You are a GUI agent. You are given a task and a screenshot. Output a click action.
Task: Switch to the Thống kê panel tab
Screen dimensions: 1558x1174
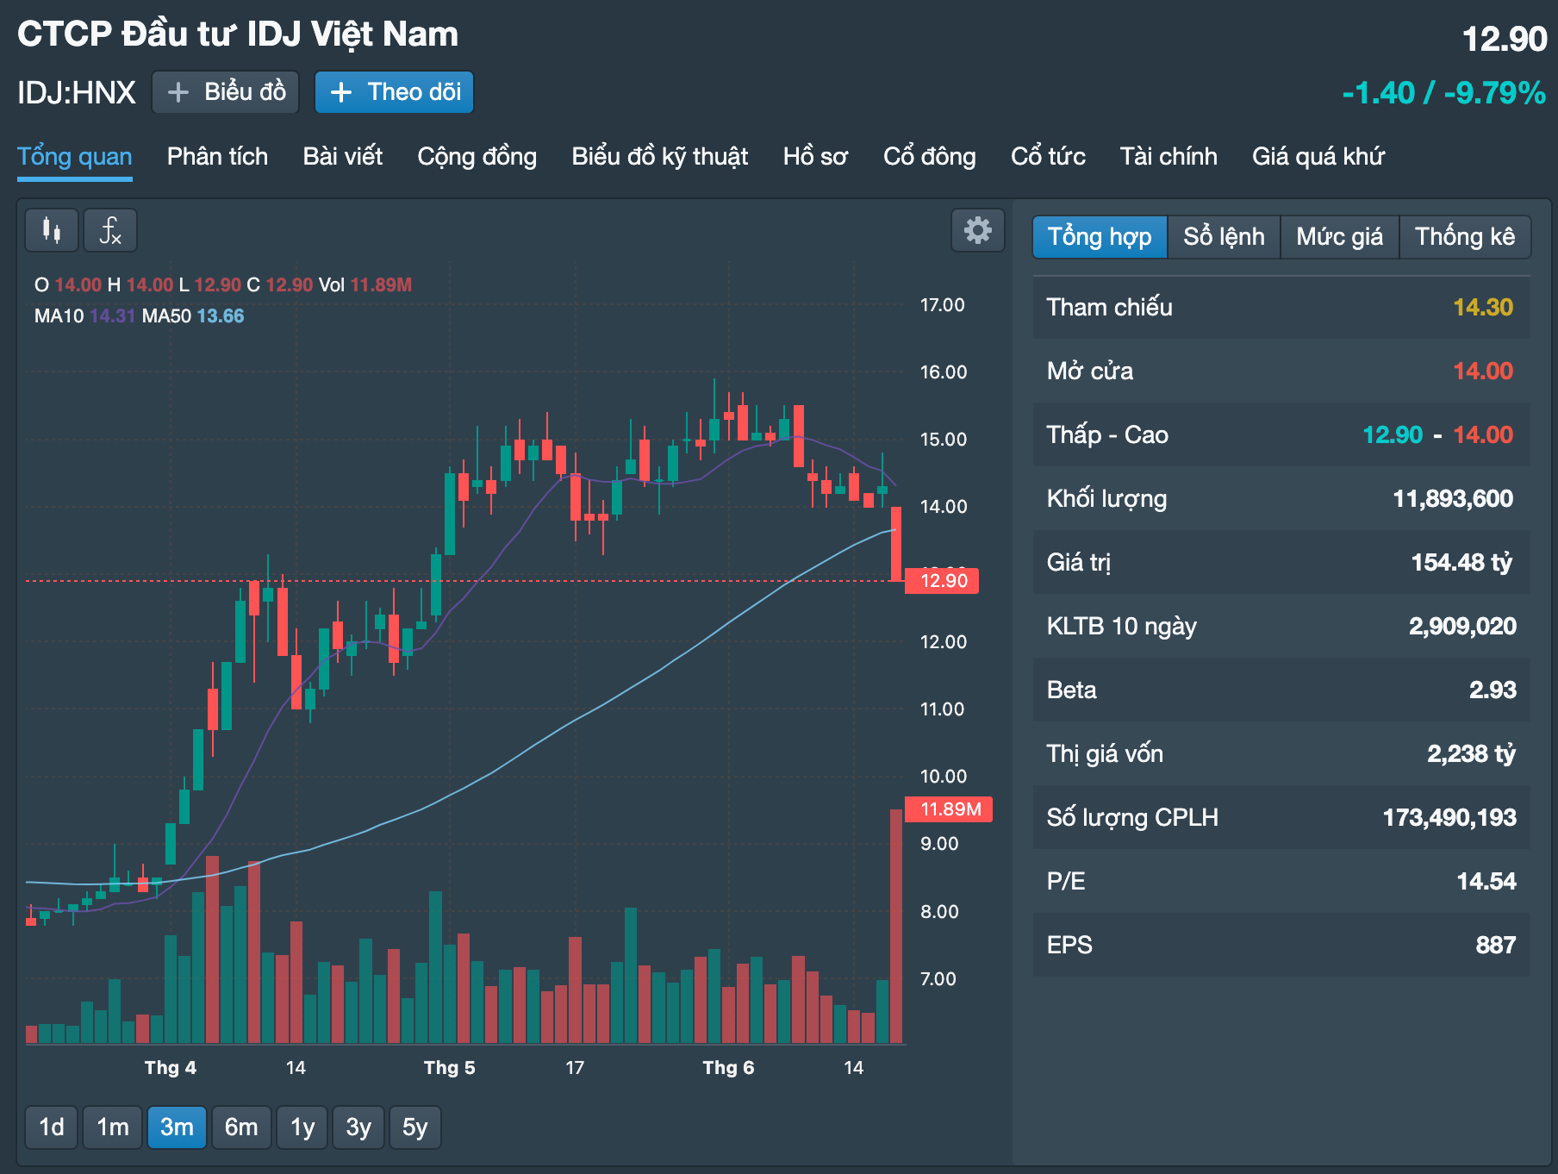(x=1465, y=237)
